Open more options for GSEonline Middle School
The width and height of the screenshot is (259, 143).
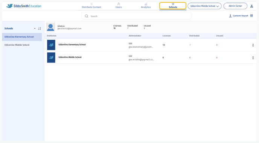[x=253, y=58]
